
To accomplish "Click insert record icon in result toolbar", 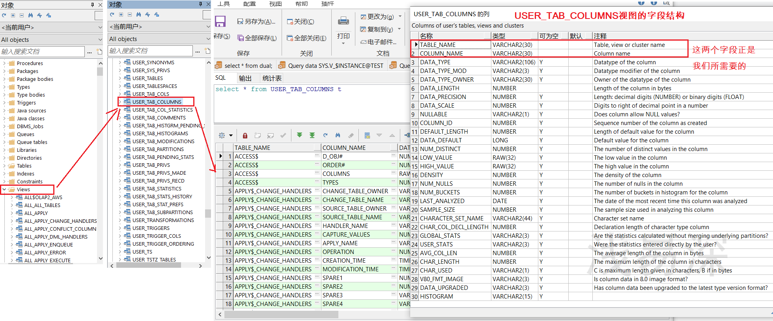I will pos(258,135).
